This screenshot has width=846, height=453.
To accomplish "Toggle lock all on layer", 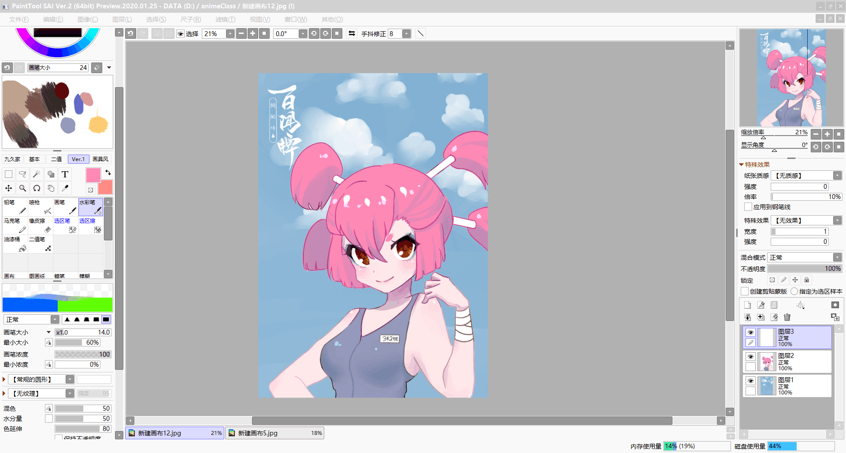I will 806,280.
